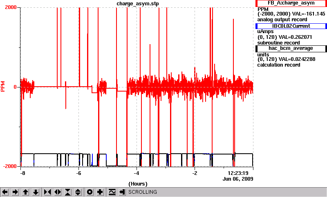Zoom in on the time axis (bowtie icon)
This screenshot has width=327, height=197.
click(47, 192)
